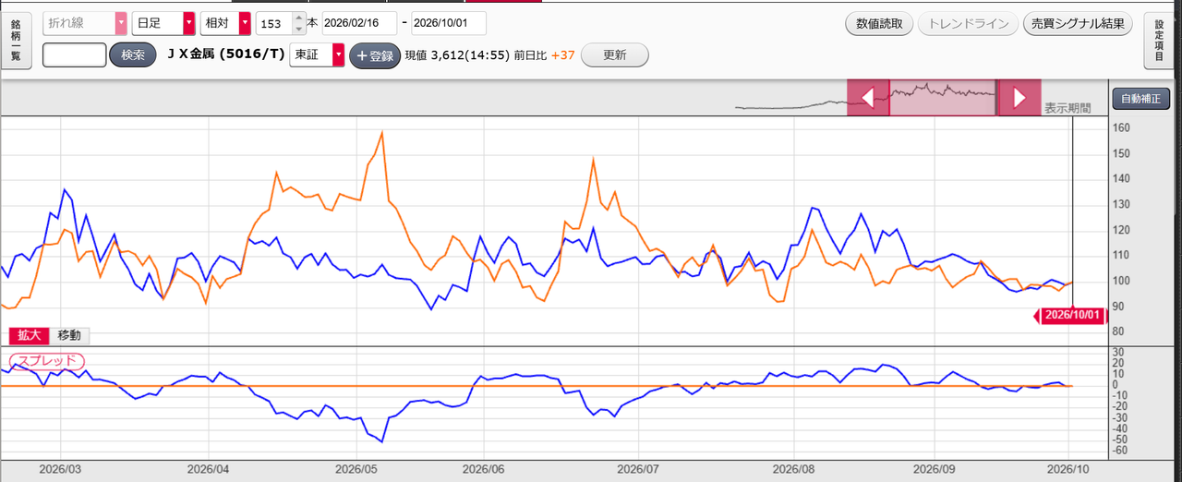The image size is (1182, 482).
Task: Click the pink display range slider area
Action: [943, 97]
